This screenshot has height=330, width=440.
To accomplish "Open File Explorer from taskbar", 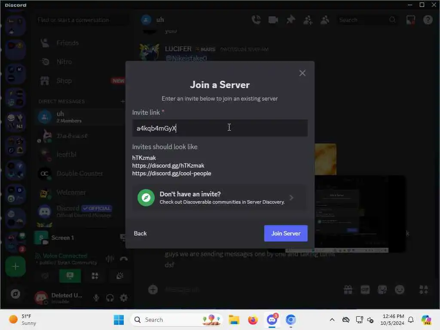I will tap(234, 320).
